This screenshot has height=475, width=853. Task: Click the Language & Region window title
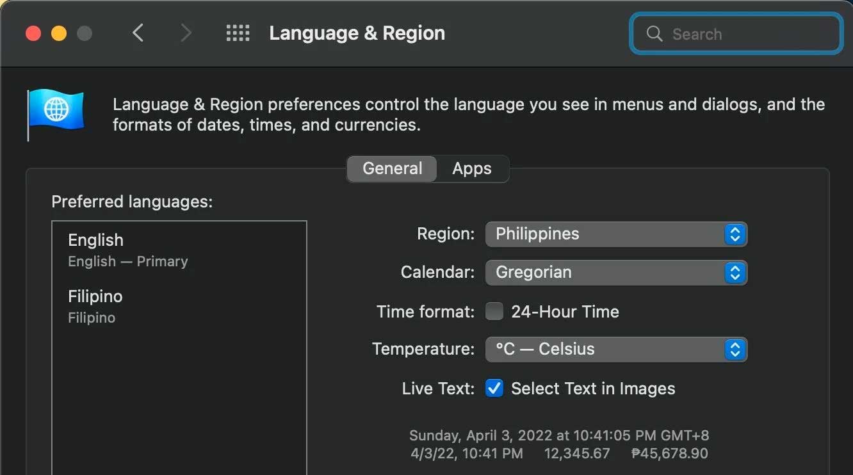point(357,33)
